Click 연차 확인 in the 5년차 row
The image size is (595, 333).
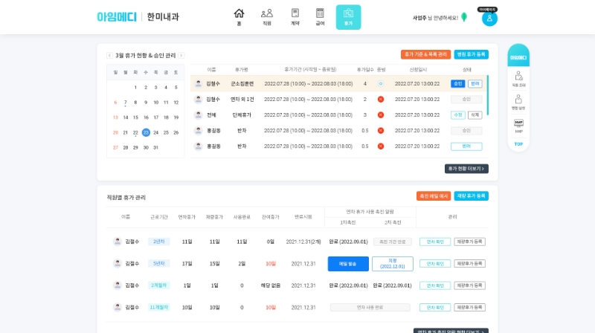pyautogui.click(x=435, y=264)
